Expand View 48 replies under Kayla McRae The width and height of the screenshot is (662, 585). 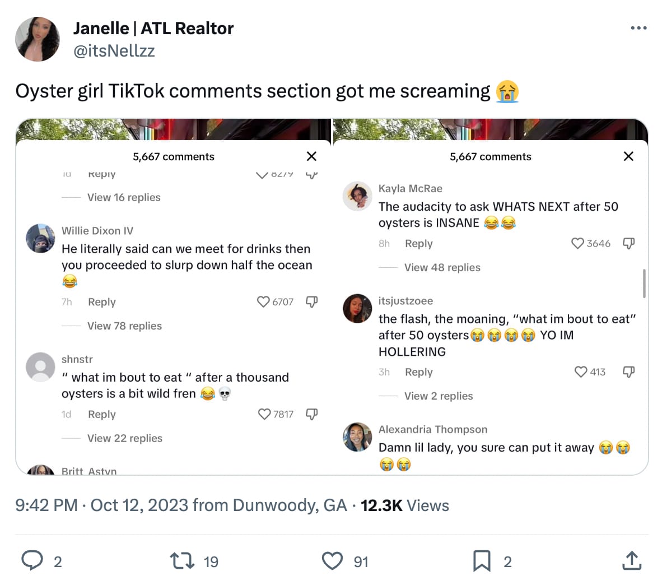(442, 267)
